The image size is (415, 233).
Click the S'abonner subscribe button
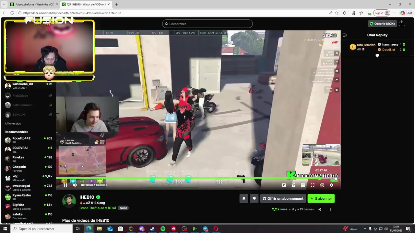coord(321,199)
